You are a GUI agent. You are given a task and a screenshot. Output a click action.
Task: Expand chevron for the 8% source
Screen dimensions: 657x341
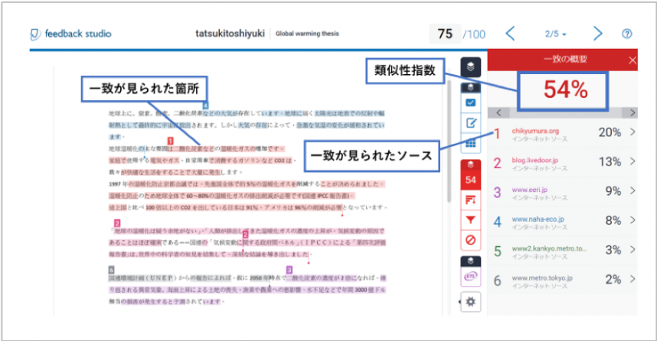[632, 219]
